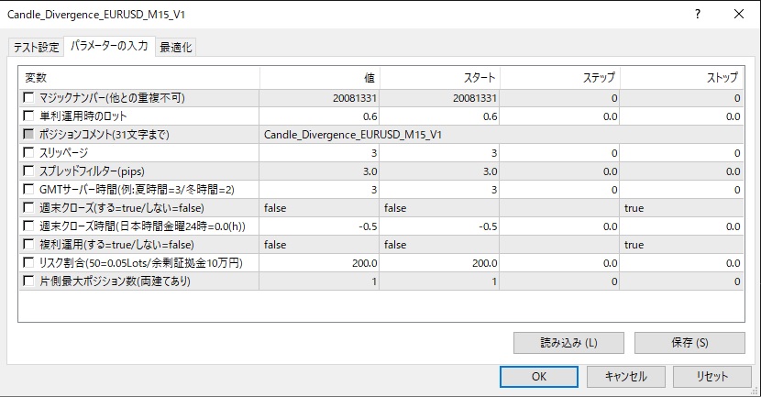Viewport: 761px width, 397px height.
Task: Enable the マジックナンバー optimization checkbox
Action: tap(30, 98)
